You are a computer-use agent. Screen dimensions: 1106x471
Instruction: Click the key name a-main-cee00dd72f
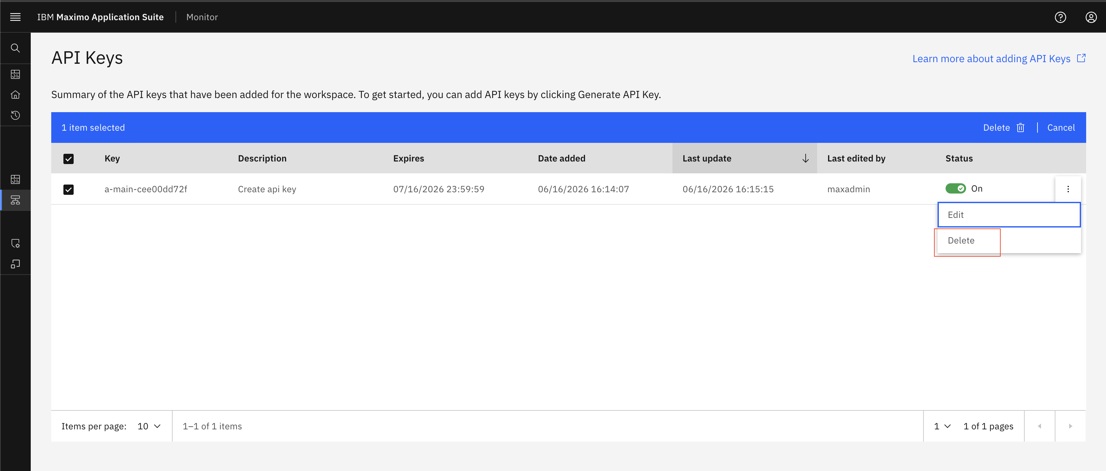(x=146, y=189)
